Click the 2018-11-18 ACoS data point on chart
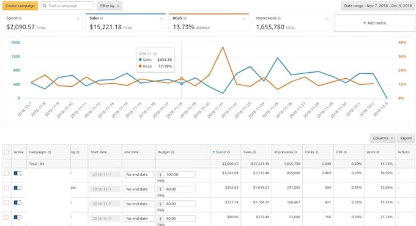Viewport: 416px width, 226px height. click(x=182, y=79)
